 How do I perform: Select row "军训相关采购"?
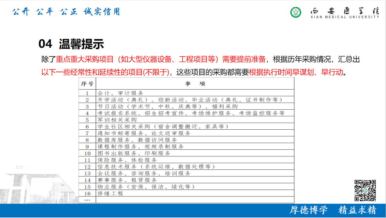click(x=186, y=120)
